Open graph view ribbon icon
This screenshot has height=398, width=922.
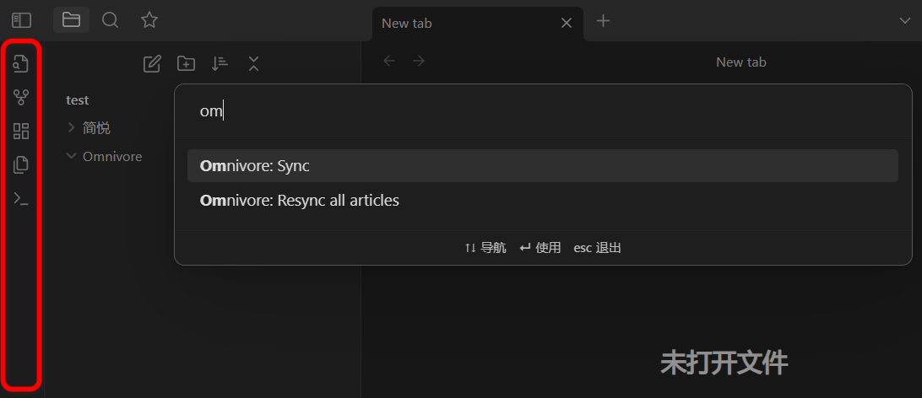click(x=21, y=97)
